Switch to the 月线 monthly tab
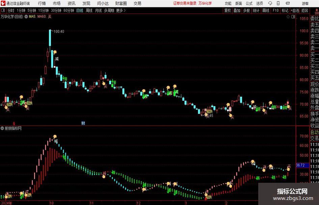The height and width of the screenshot is (205, 319). click(98, 10)
